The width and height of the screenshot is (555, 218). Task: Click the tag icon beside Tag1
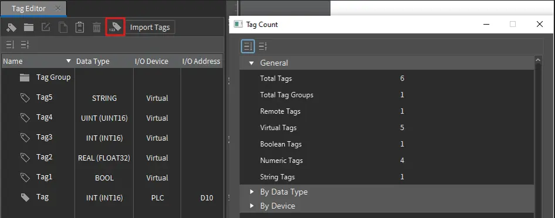click(x=25, y=178)
